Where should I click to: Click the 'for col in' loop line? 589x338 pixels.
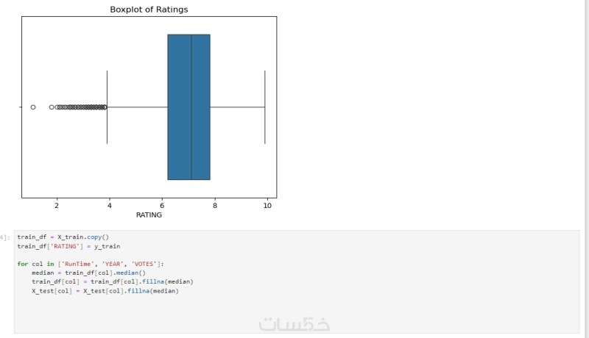90,264
